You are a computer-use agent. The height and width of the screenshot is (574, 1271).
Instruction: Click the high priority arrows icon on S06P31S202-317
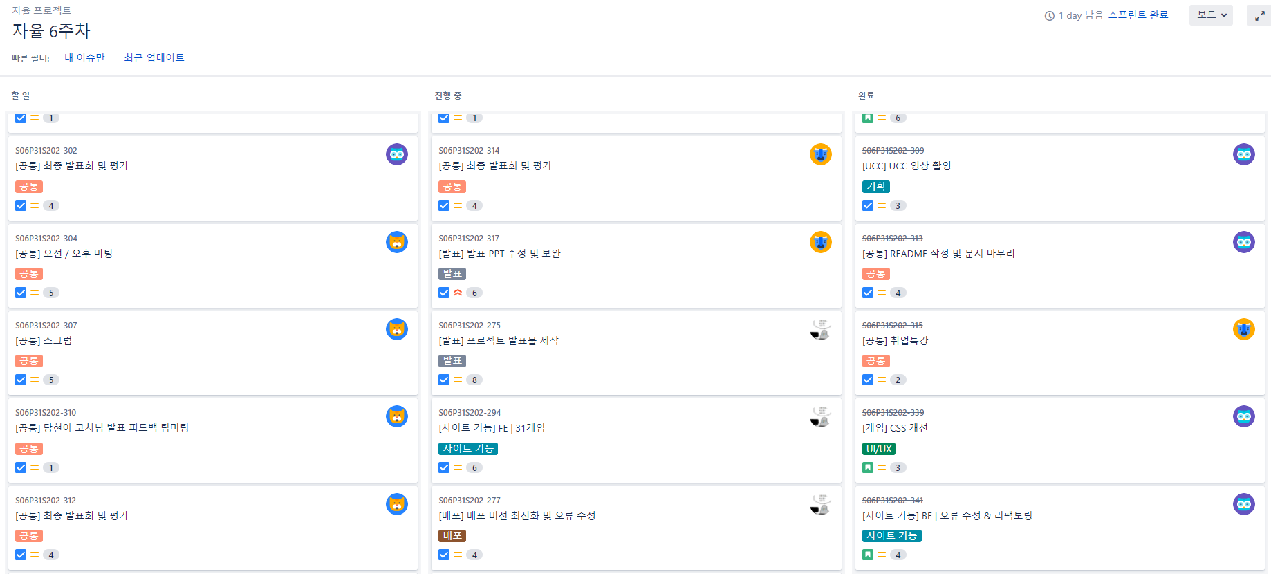458,293
